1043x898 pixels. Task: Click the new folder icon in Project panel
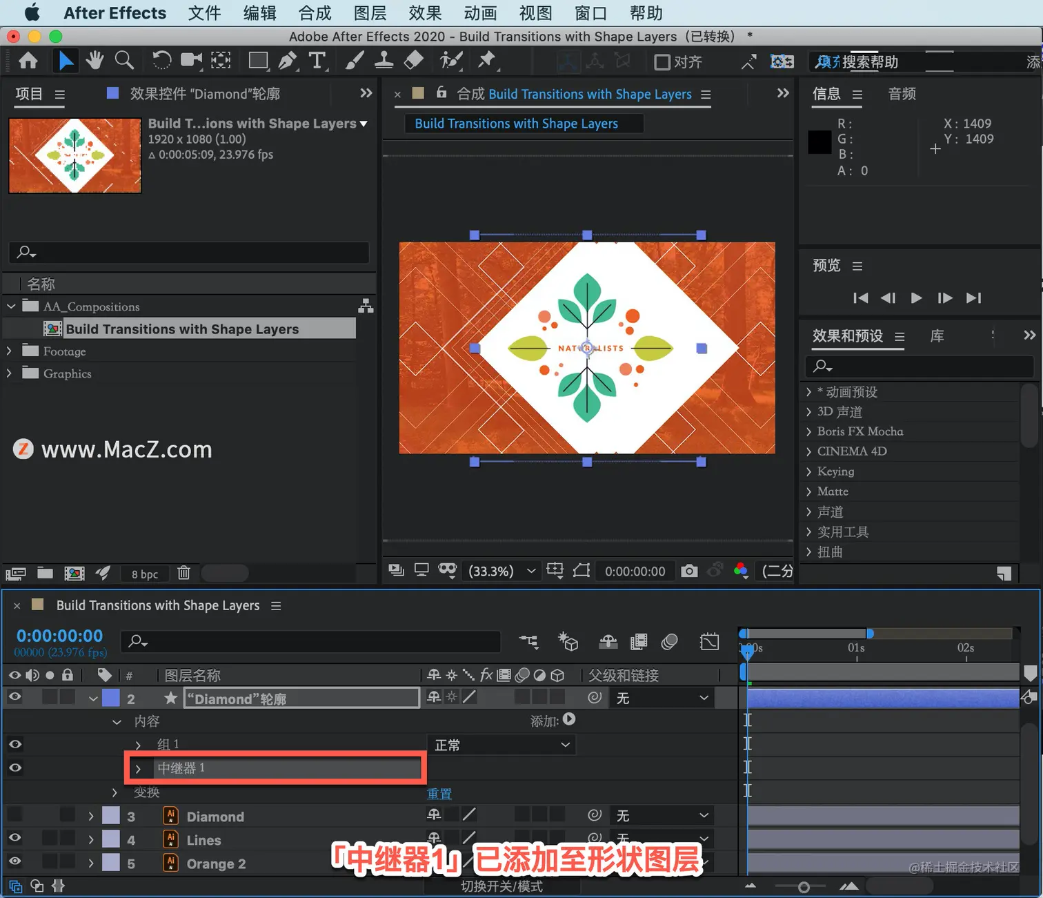(45, 573)
